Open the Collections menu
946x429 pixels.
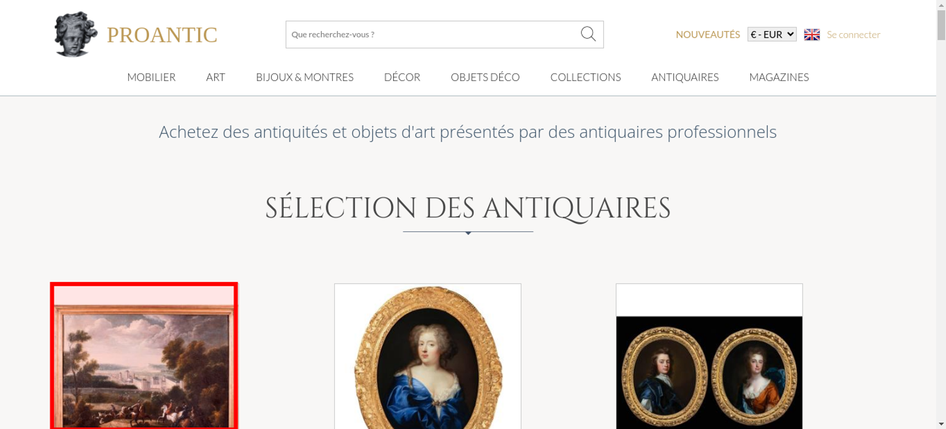[x=586, y=77]
